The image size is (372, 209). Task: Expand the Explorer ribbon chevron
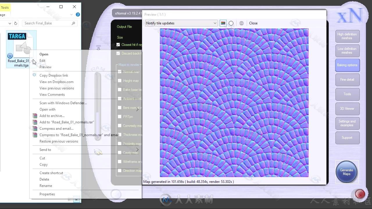click(x=71, y=15)
